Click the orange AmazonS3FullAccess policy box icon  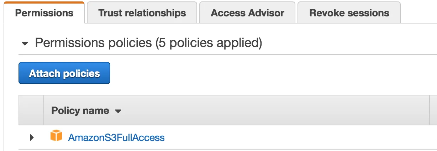click(56, 136)
